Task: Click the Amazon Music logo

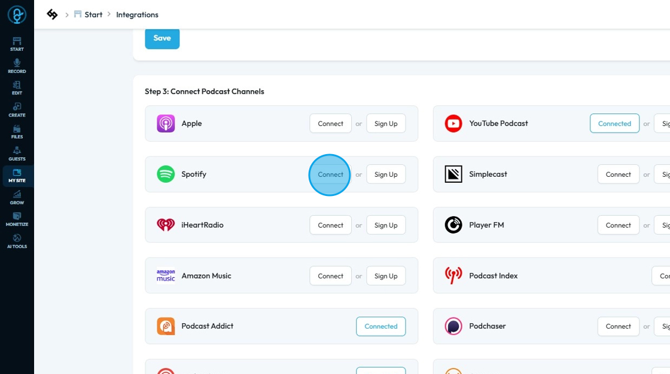Action: pos(166,275)
